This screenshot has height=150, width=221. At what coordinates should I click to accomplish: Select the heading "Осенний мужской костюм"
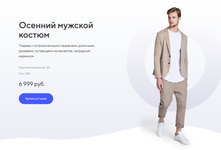pos(56,30)
